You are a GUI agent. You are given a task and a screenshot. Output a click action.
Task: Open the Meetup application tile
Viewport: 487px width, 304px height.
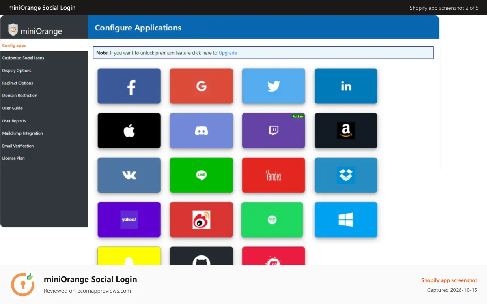pyautogui.click(x=274, y=256)
